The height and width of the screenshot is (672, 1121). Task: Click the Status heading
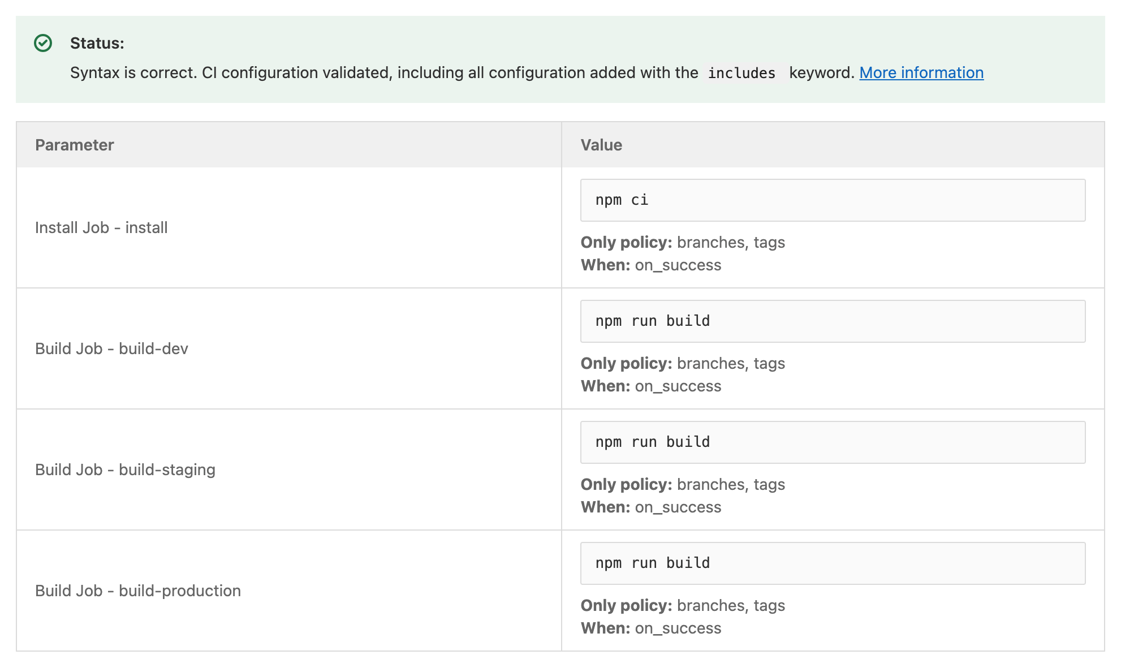(x=97, y=42)
